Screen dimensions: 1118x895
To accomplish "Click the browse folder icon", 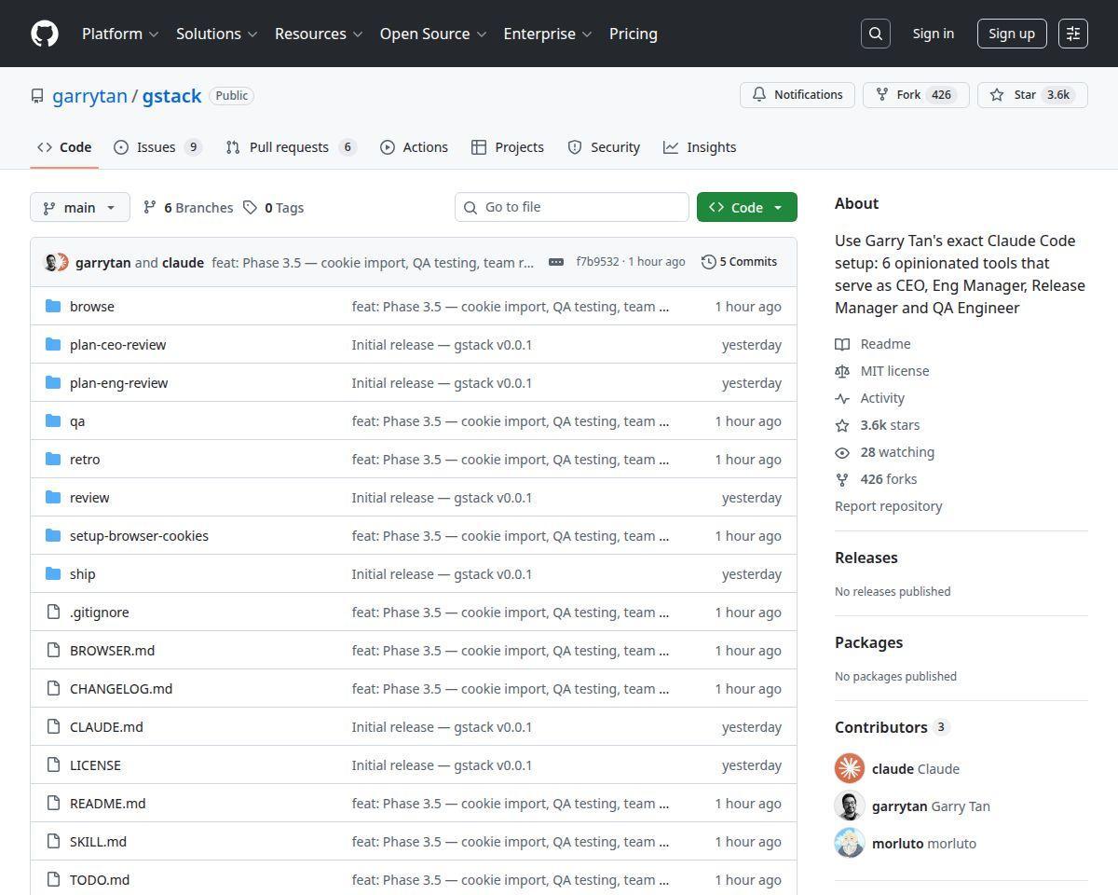I will coord(53,306).
